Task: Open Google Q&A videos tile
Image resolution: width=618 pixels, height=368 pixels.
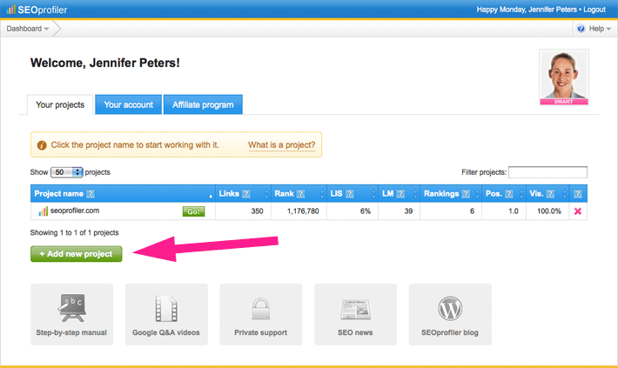Action: pos(166,314)
